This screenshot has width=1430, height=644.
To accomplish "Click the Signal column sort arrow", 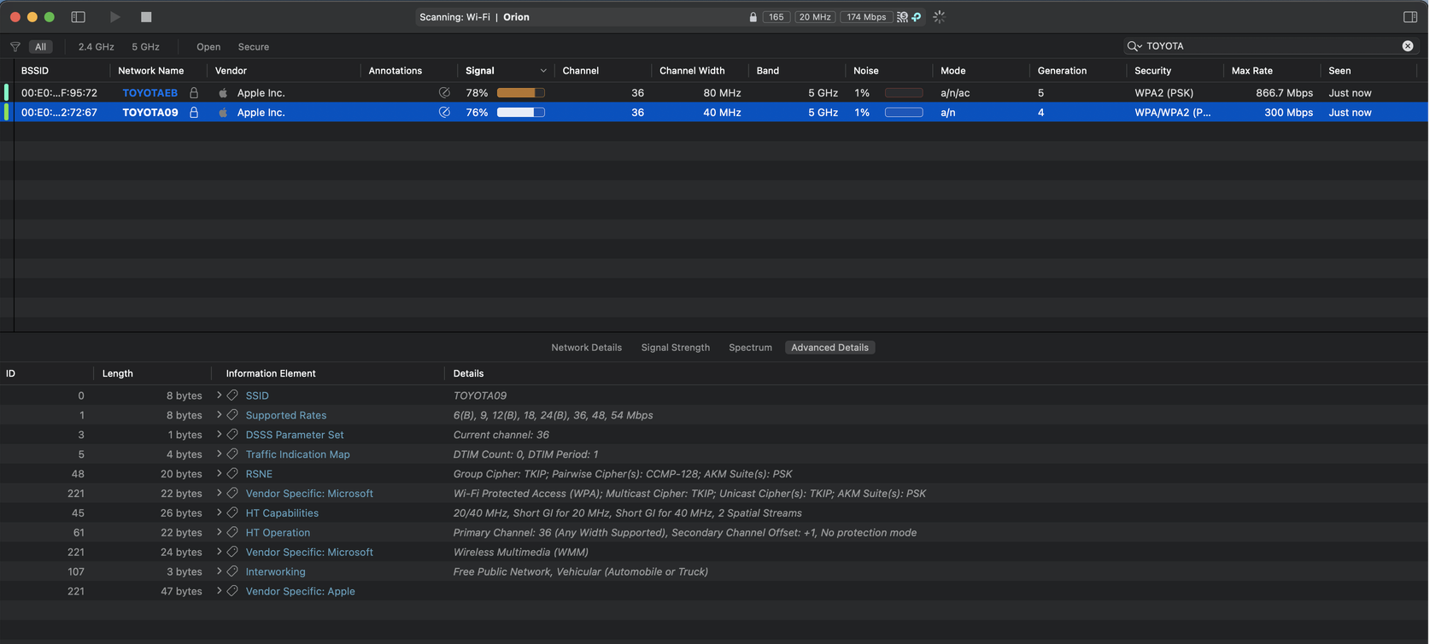I will [x=543, y=71].
